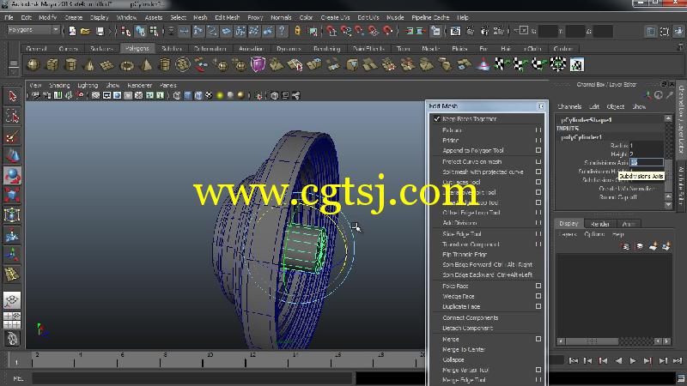The width and height of the screenshot is (687, 386).
Task: Create new layer icon in layer editor
Action: pyautogui.click(x=653, y=246)
